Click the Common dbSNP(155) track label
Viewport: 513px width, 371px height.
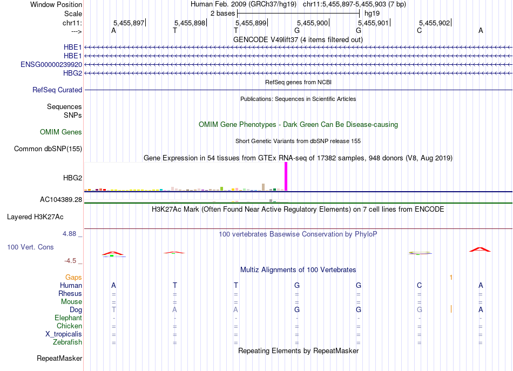pos(48,149)
